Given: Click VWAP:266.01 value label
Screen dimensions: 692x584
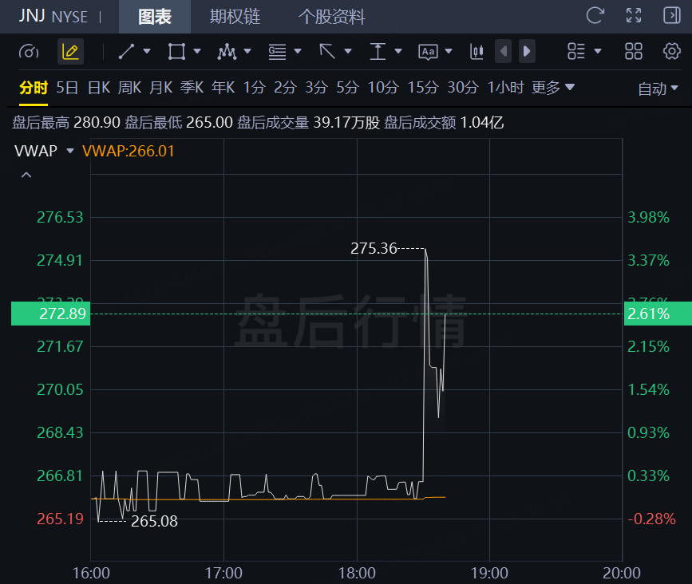Looking at the screenshot, I should (129, 151).
